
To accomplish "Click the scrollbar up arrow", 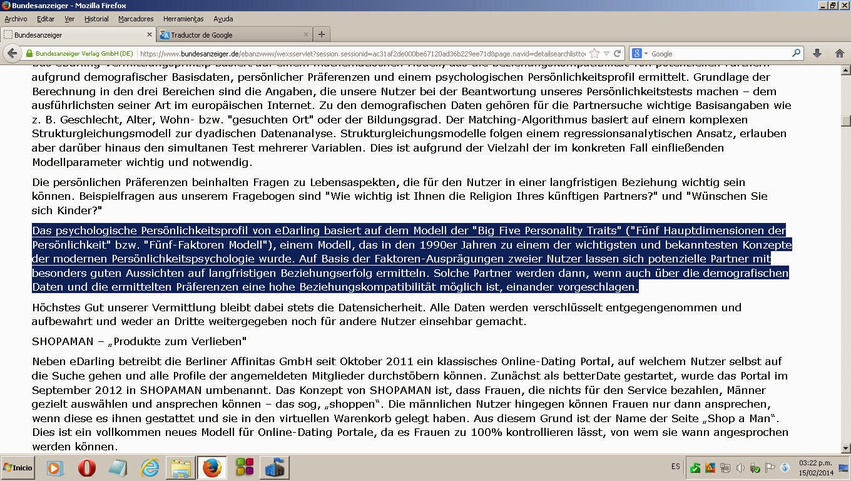I will [846, 70].
